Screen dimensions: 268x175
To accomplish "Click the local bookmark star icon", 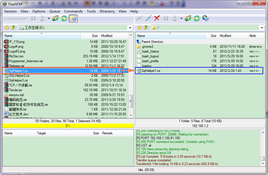I will click(x=7, y=28).
